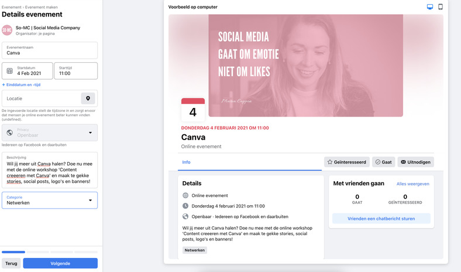Click the globe icon beside Online evenement
The image size is (461, 272).
click(185, 195)
